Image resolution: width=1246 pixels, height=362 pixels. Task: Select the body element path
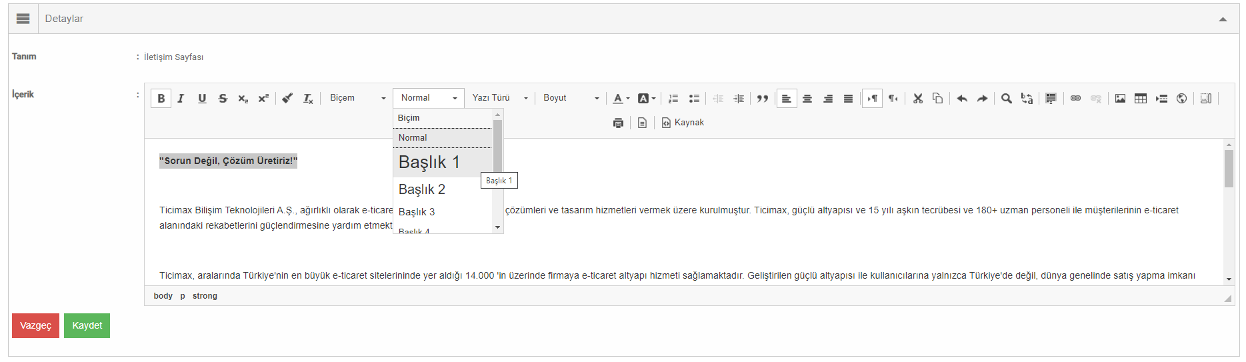point(163,296)
